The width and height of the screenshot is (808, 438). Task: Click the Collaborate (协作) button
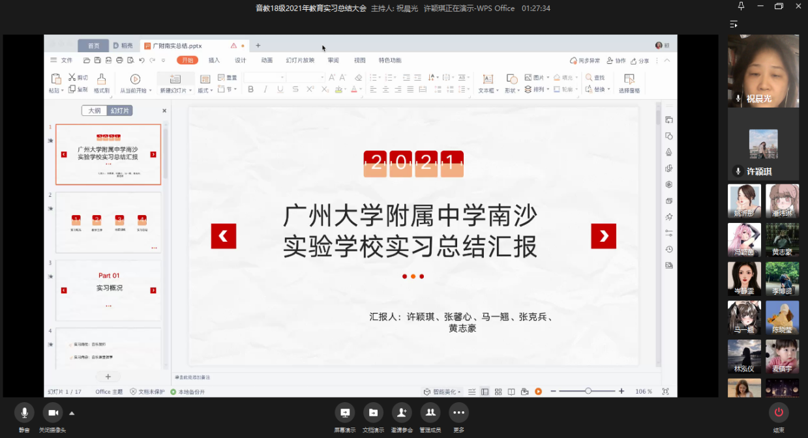point(616,61)
